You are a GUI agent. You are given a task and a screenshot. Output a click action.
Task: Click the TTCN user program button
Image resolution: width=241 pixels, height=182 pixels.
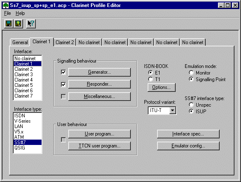100,146
